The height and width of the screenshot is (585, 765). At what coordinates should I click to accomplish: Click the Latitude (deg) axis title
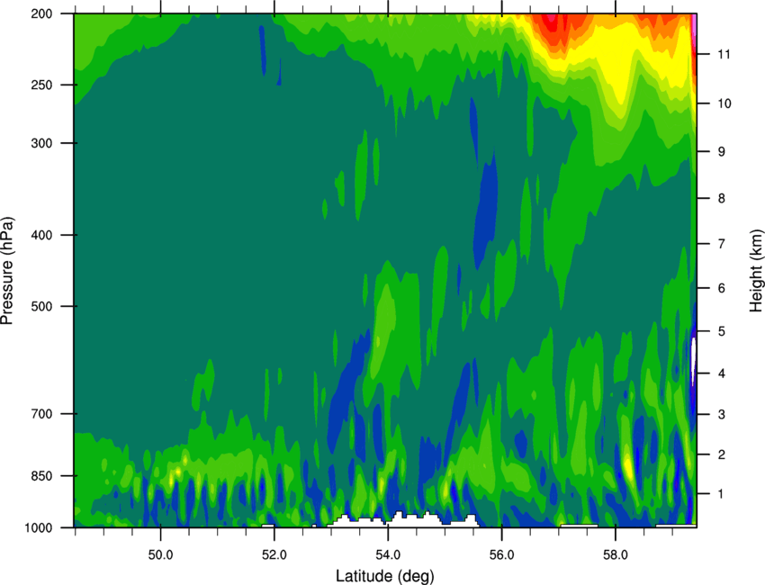[385, 576]
